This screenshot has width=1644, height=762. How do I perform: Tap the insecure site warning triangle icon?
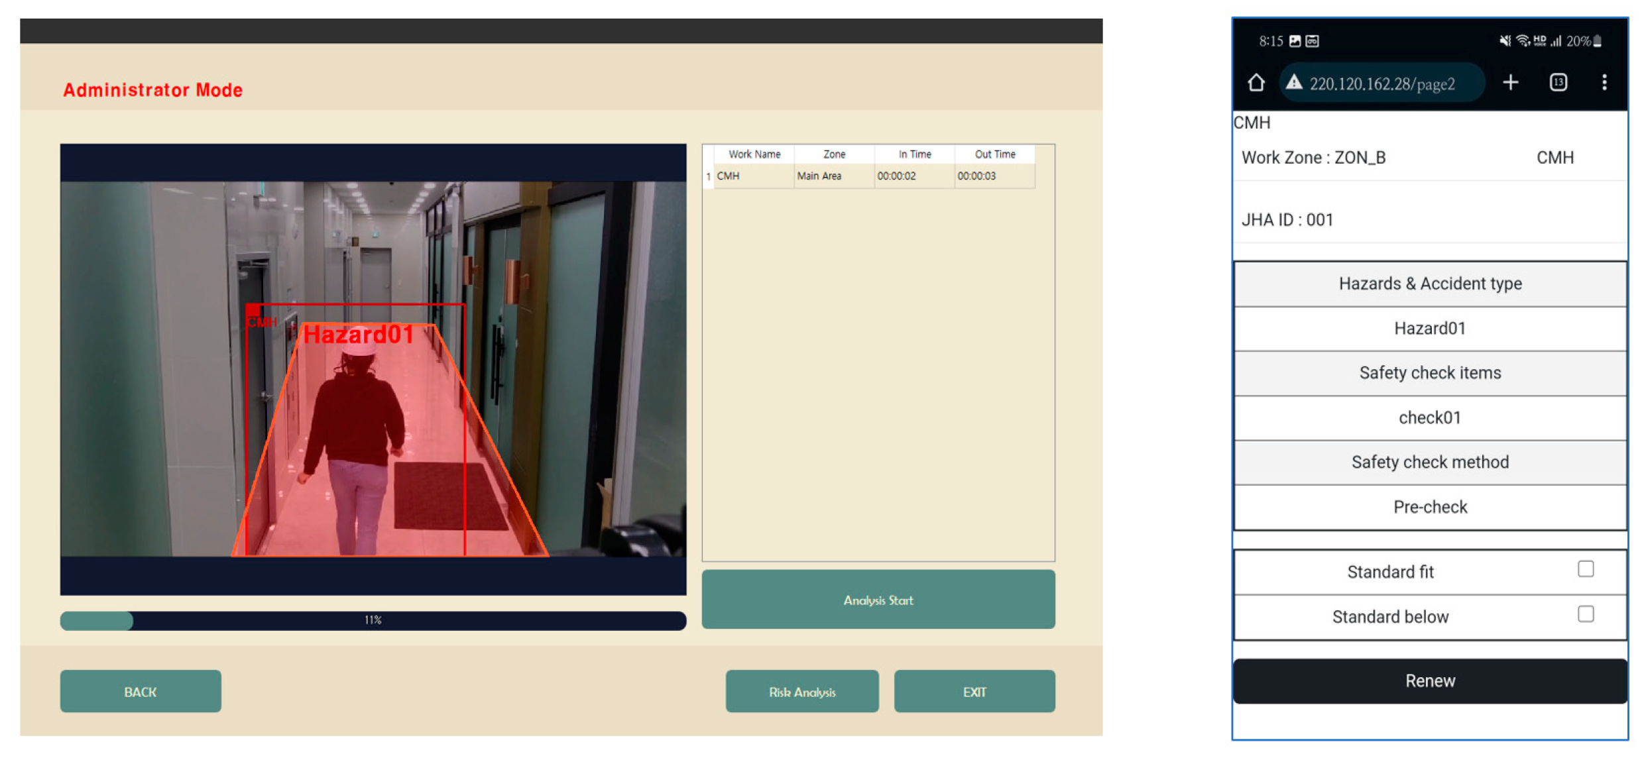coord(1293,83)
